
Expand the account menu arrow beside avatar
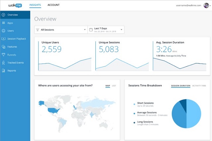[x=210, y=6]
